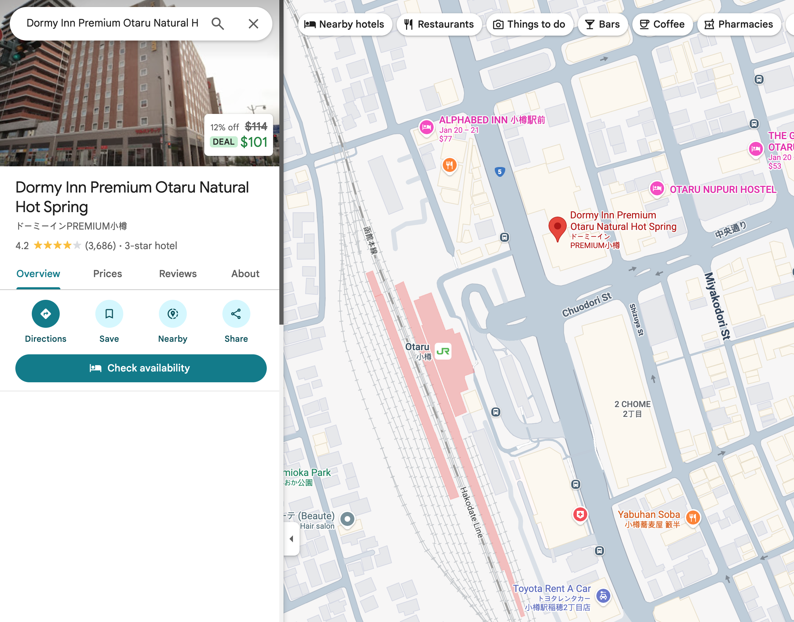Go to the About tab
794x622 pixels.
[x=245, y=274]
